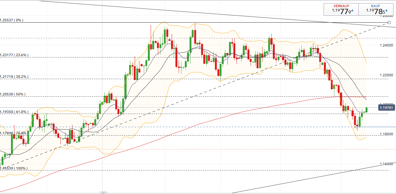
Task: Select the Fibonacci label 1.21718 ( 38.2% )
Action: point(14,77)
